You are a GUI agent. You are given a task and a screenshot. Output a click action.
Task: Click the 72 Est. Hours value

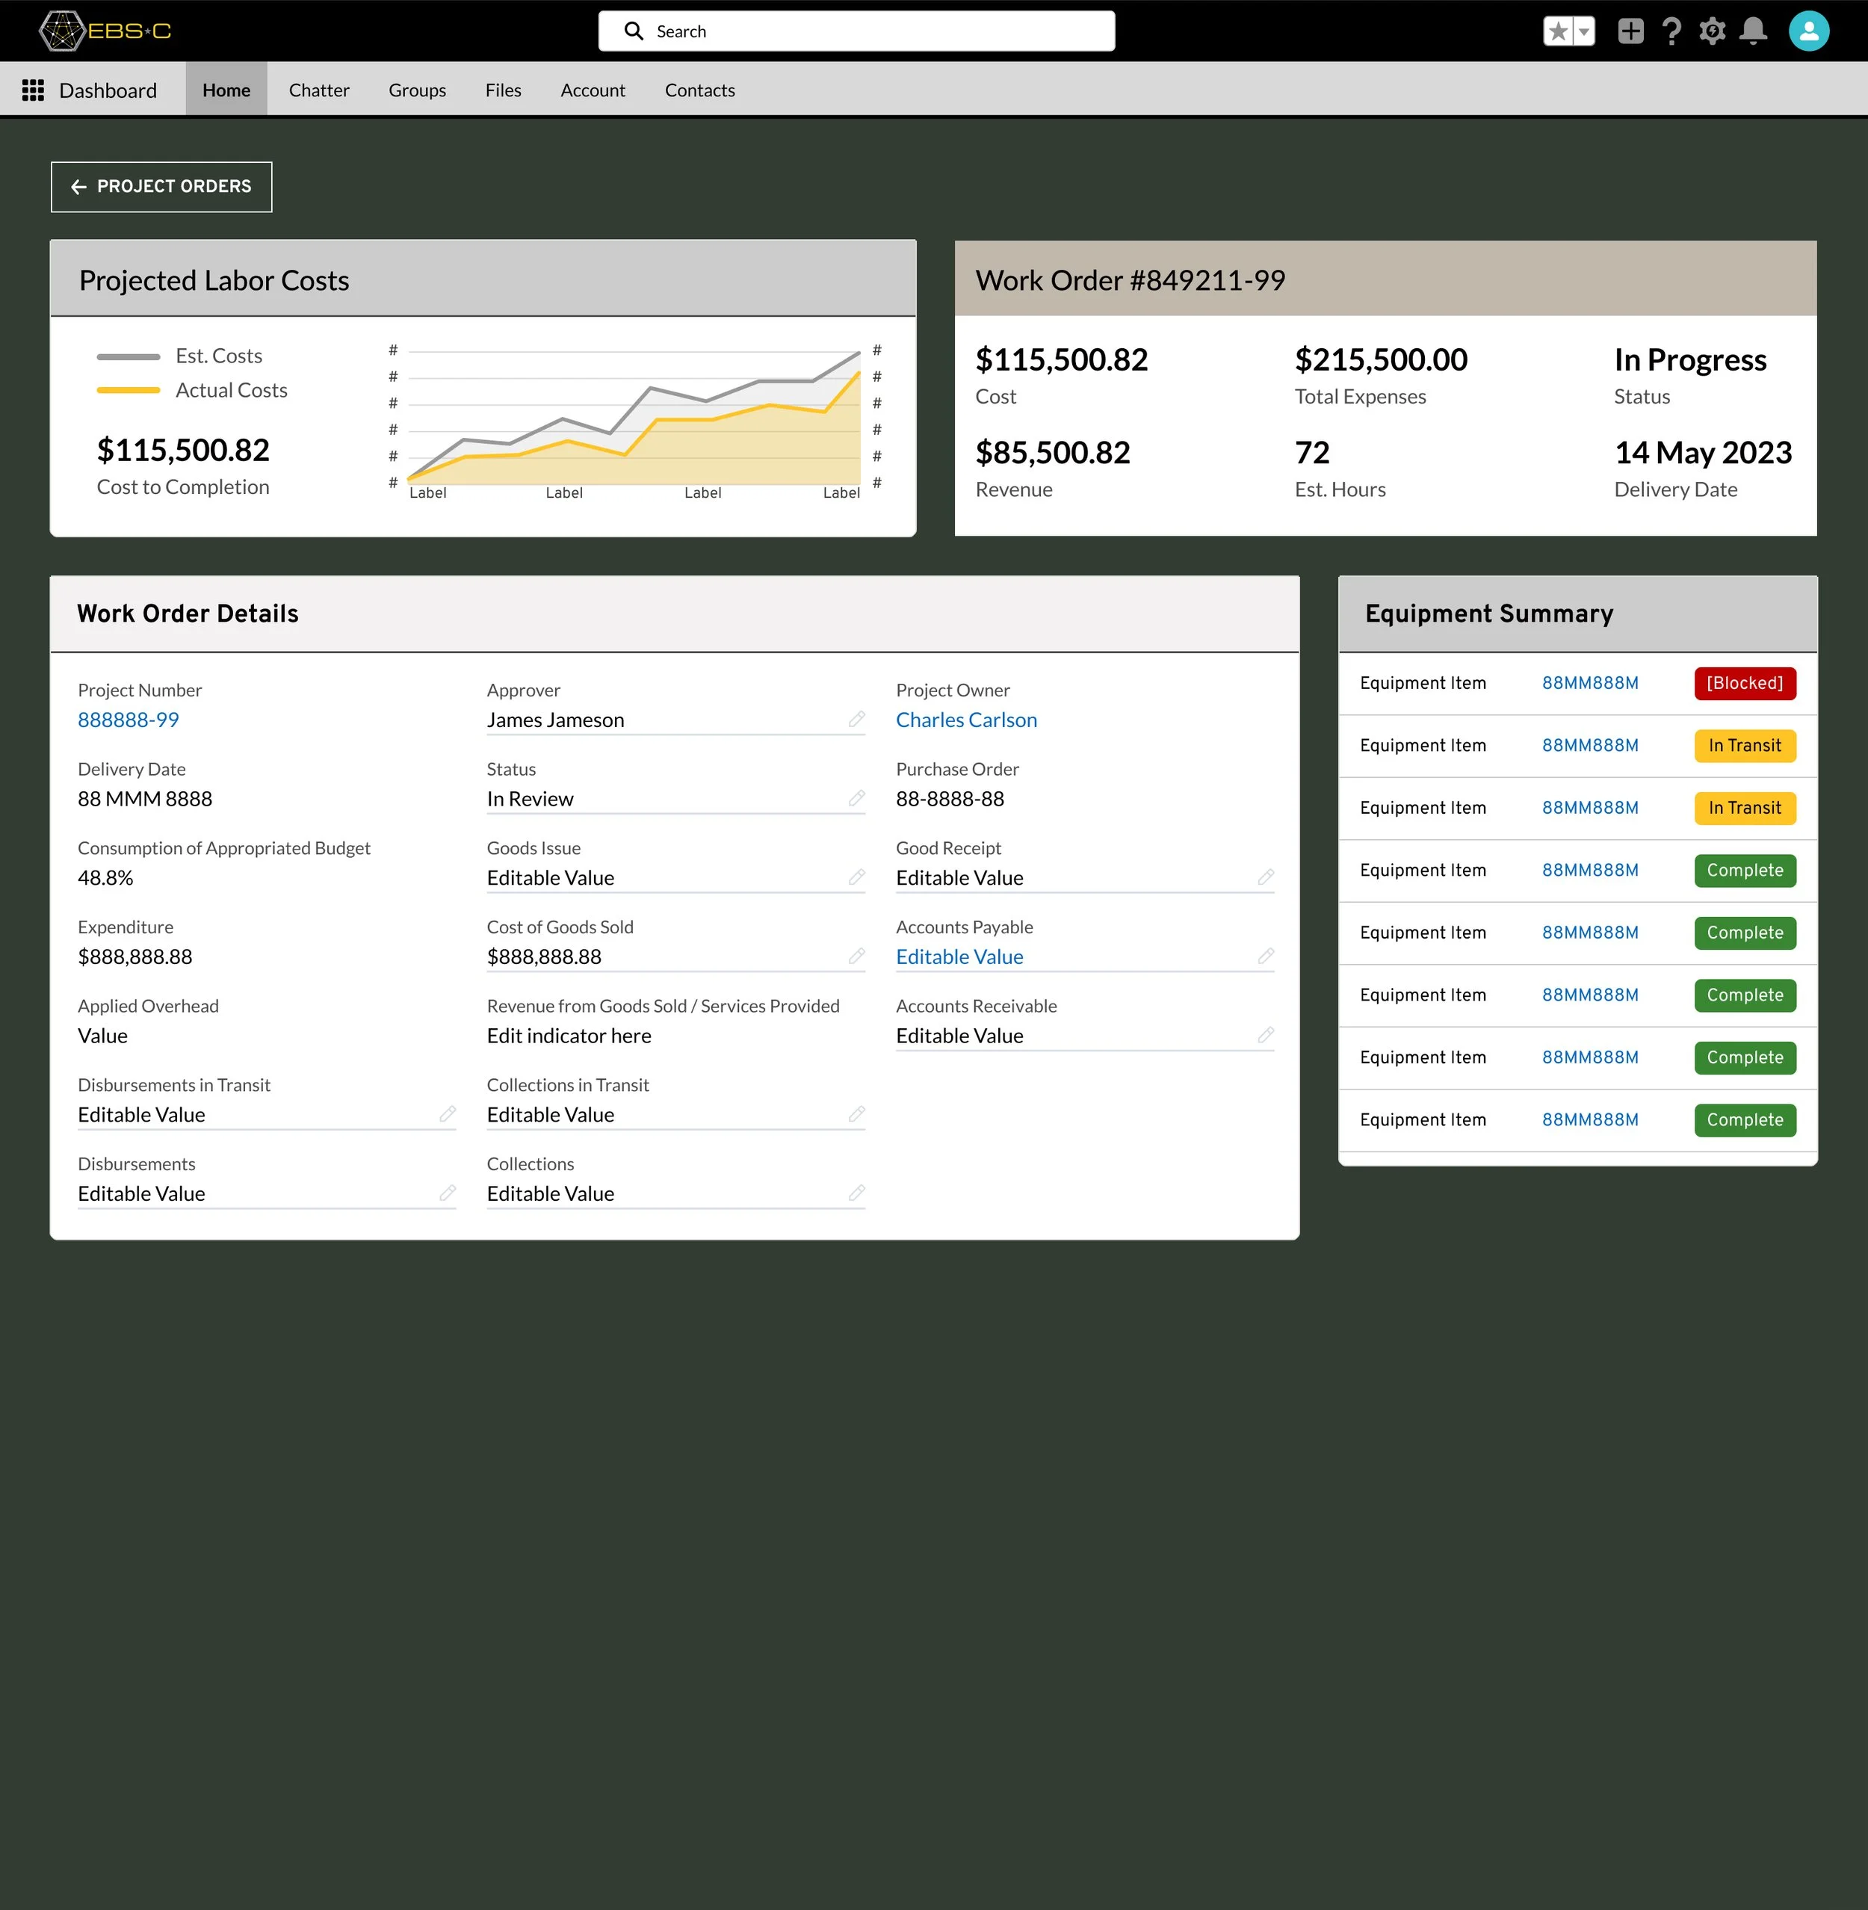(1313, 452)
